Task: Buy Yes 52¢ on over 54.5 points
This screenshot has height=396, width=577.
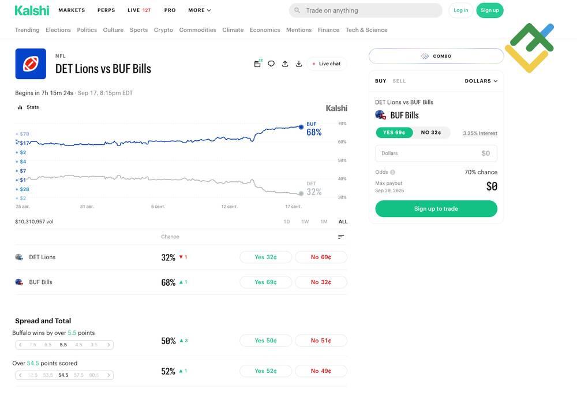Action: coord(265,371)
